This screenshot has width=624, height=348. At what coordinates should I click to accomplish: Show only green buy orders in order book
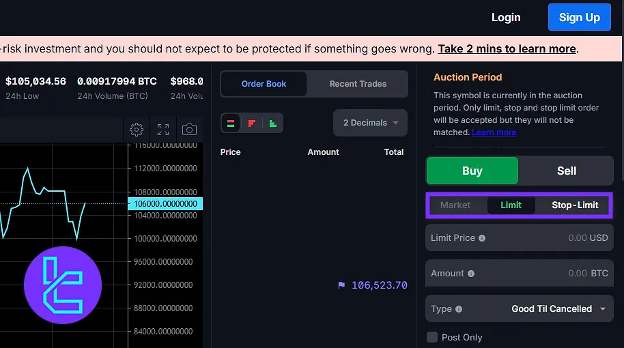click(272, 123)
